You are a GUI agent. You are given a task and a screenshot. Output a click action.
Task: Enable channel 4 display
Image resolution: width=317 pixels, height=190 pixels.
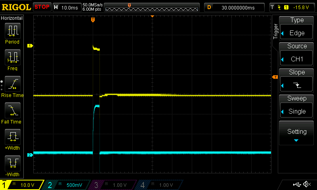158,185
